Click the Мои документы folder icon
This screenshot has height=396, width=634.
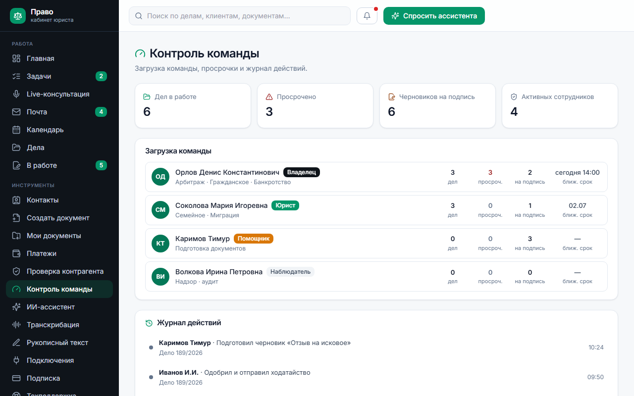click(x=16, y=236)
